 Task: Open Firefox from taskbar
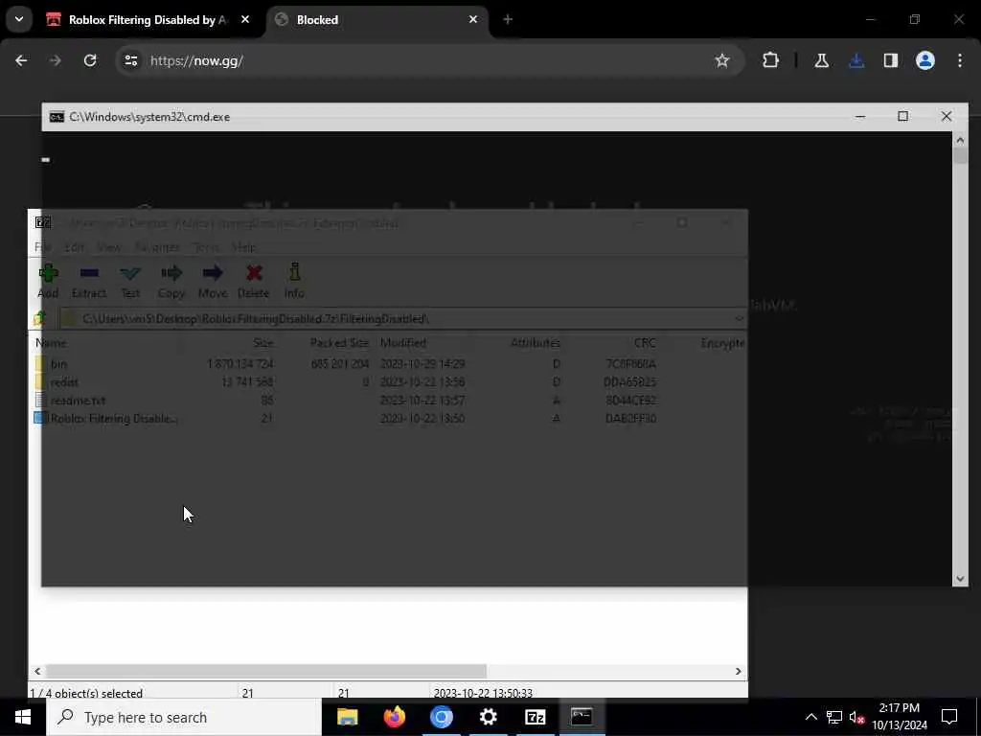394,717
